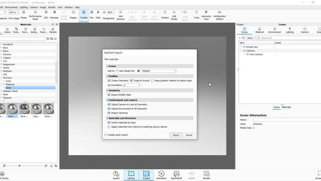Screen dimensions: 321x181
Task: Switch to the Lighting project tab
Action: click(x=290, y=30)
